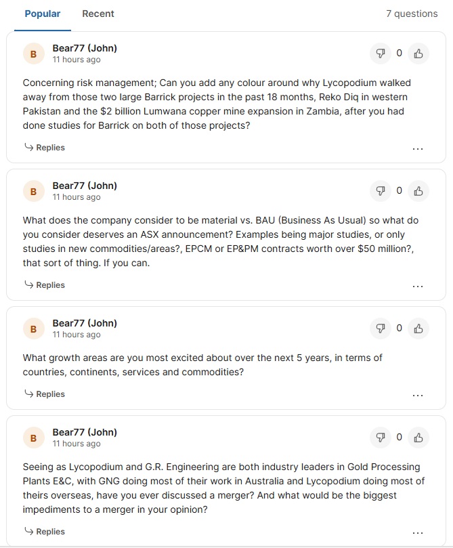Show Replies under the merger question
Screen dimensions: 453x548
click(45, 531)
